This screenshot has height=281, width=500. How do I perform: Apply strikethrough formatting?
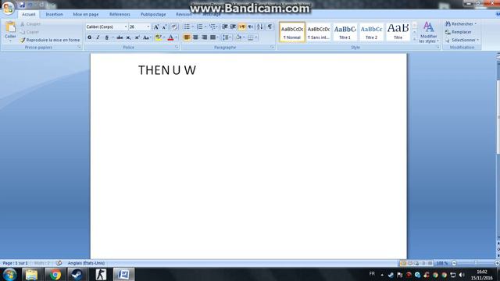120,37
